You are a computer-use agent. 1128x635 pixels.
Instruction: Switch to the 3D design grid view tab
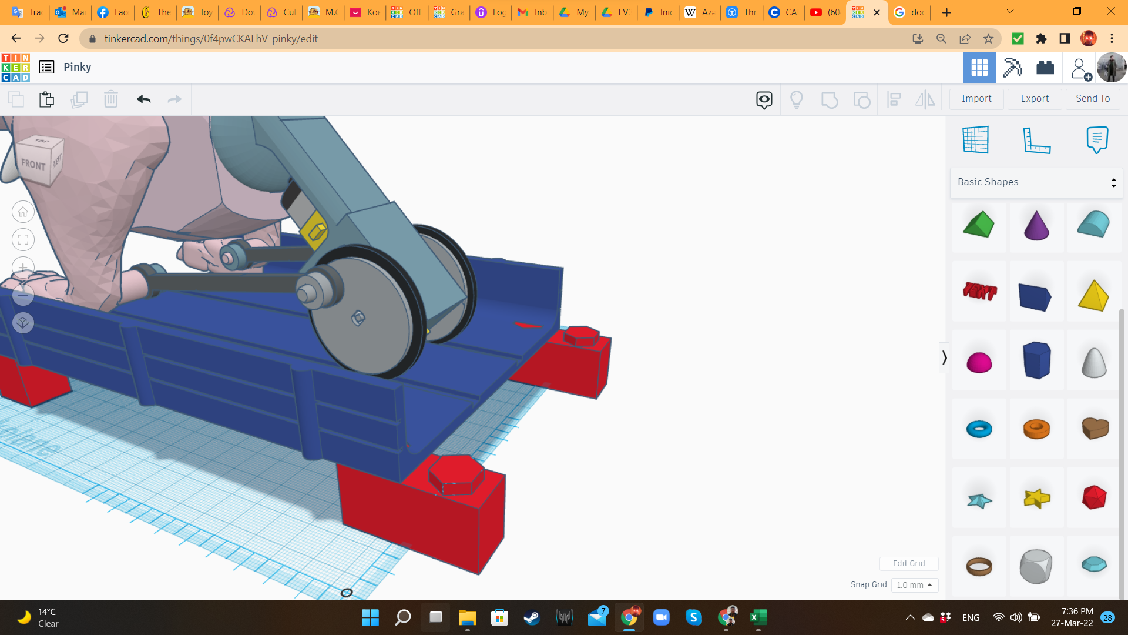click(x=979, y=68)
